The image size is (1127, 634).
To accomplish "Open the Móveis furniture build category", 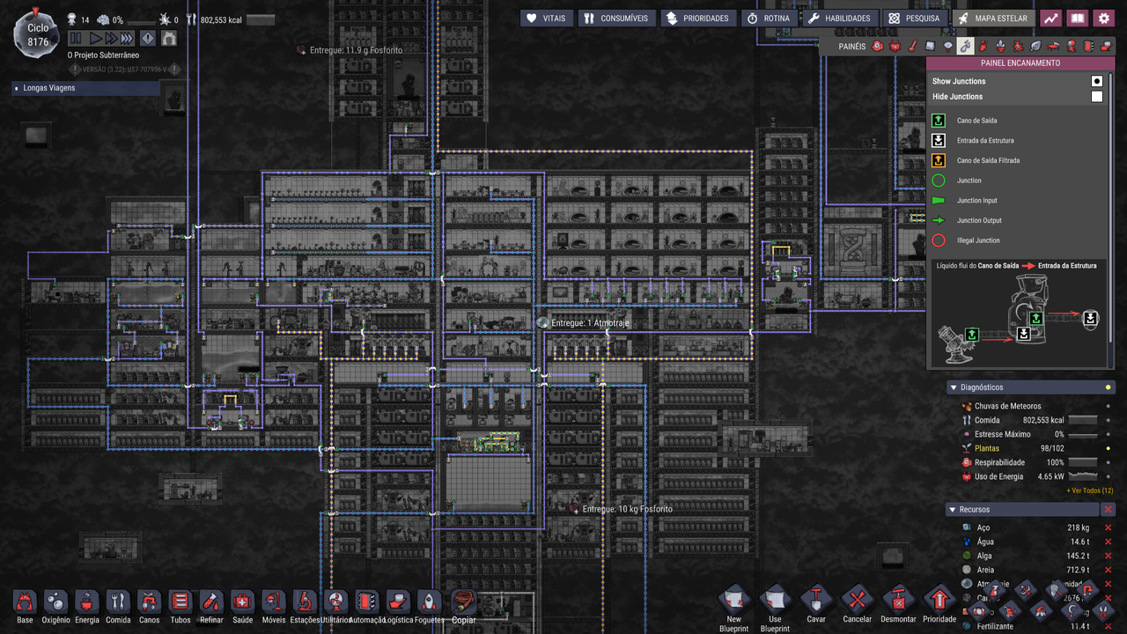I will pos(274,606).
